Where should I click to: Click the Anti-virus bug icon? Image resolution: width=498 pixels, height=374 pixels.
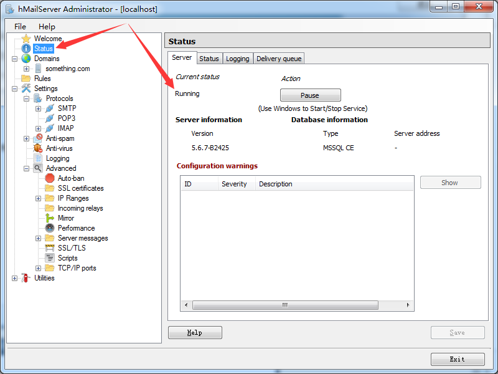pos(38,148)
